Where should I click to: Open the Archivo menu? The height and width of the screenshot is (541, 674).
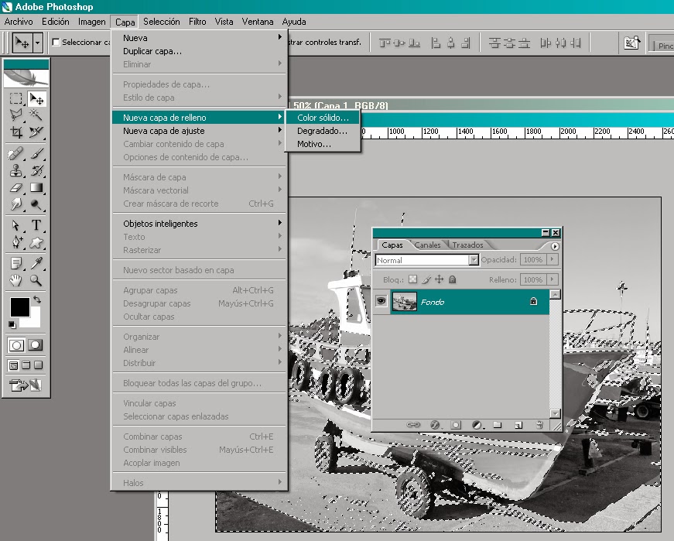click(x=19, y=22)
